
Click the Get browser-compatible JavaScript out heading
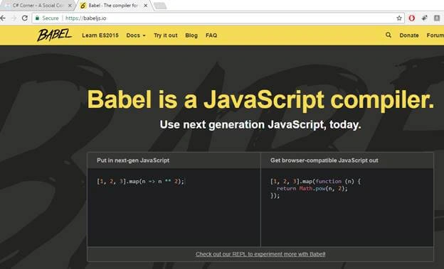324,160
